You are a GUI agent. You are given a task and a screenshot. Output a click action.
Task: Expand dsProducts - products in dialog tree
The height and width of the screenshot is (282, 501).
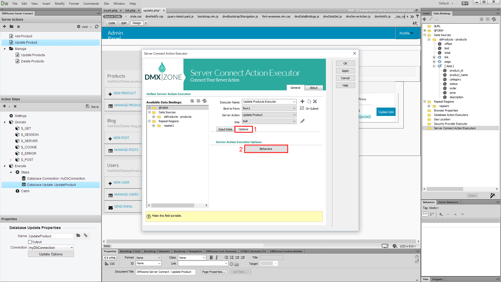[x=154, y=117]
